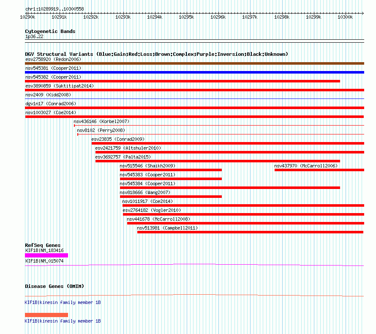Open the dgv1n17 (Conrad2006) label
Image resolution: width=376 pixels, height=334 pixels.
[51, 104]
